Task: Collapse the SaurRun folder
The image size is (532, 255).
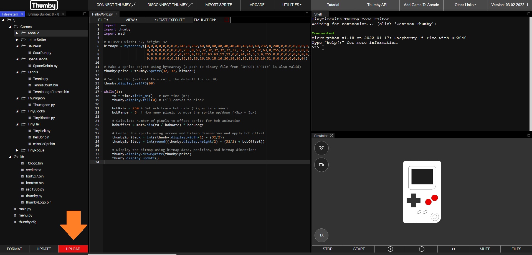Action: pyautogui.click(x=17, y=46)
